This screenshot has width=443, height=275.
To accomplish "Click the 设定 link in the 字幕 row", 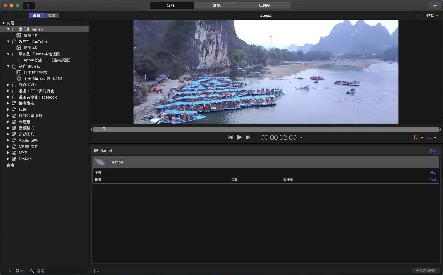I will click(433, 172).
